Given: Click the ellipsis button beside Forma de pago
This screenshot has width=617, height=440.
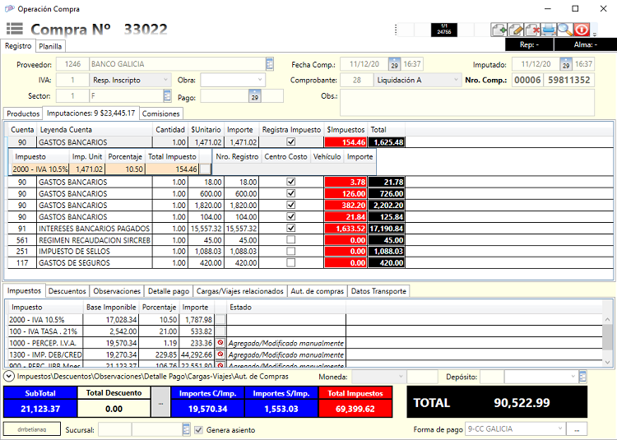Looking at the screenshot, I should click(x=577, y=428).
